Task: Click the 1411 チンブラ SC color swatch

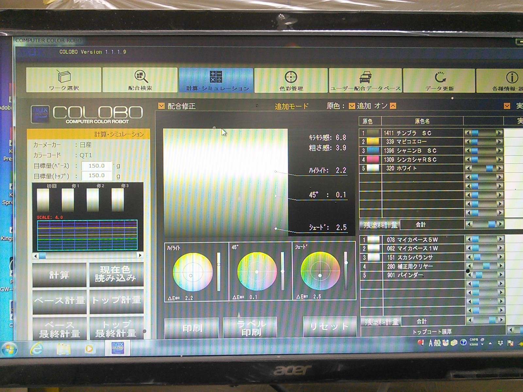Action: coord(373,133)
